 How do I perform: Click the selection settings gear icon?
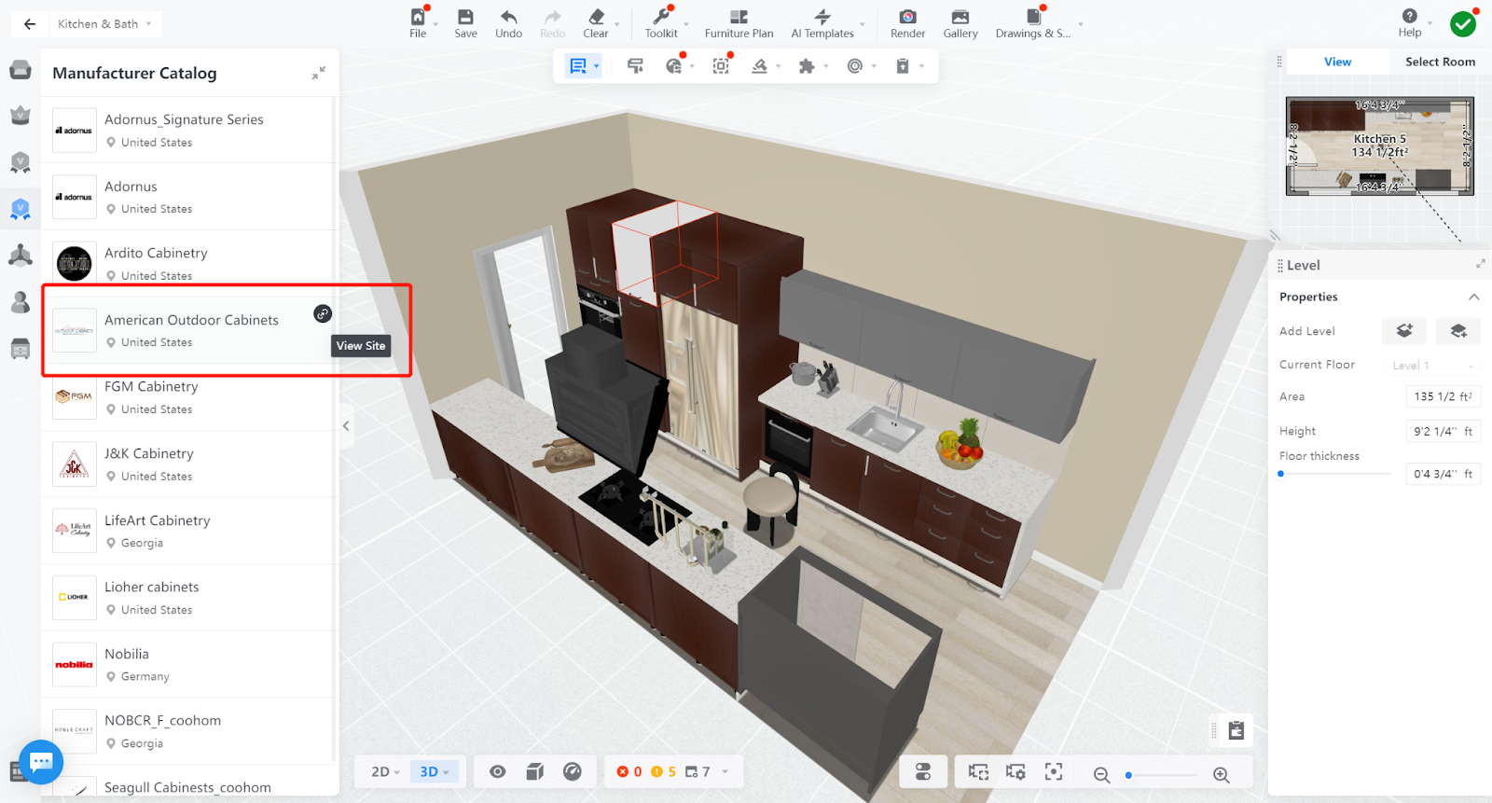(x=1015, y=772)
